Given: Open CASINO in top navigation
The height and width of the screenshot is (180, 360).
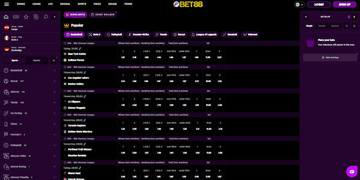Looking at the screenshot, I should (x=36, y=4).
